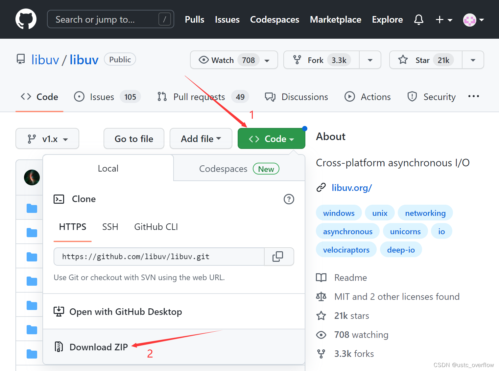
Task: Open Marketplace in top navigation
Action: point(335,20)
